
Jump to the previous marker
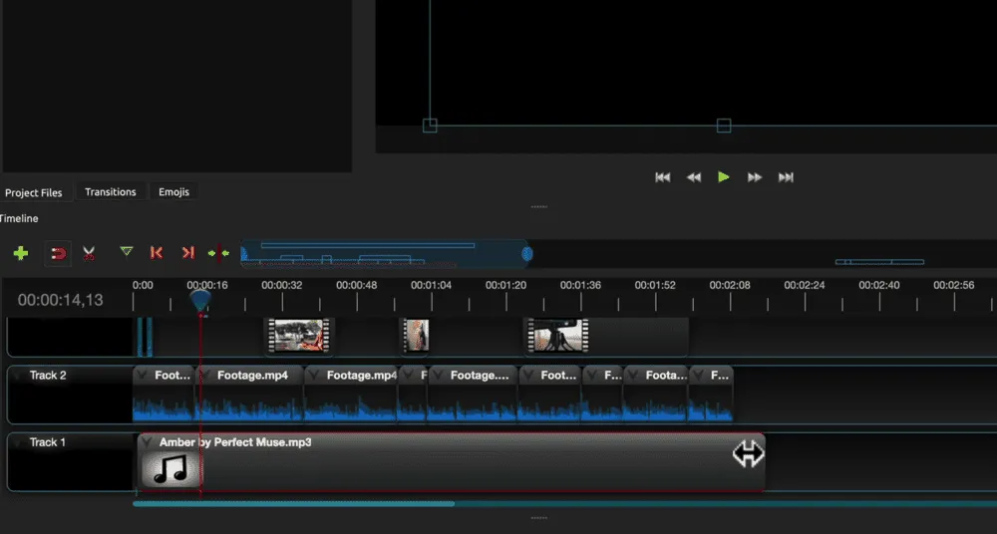tap(156, 253)
